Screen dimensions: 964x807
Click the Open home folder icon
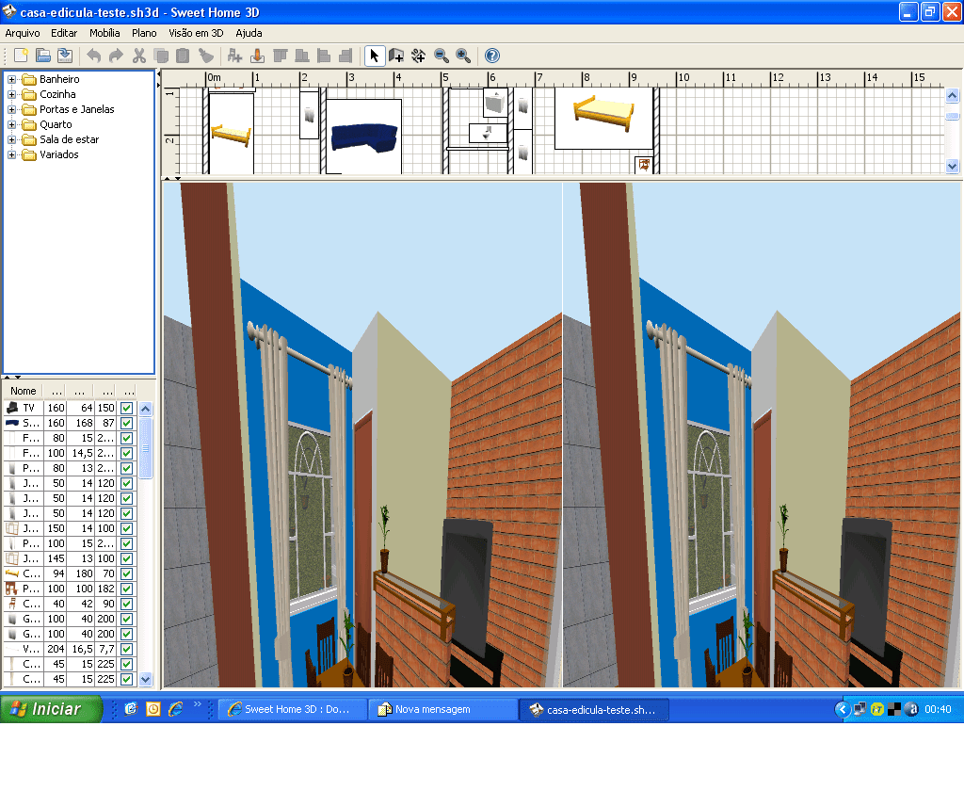42,56
